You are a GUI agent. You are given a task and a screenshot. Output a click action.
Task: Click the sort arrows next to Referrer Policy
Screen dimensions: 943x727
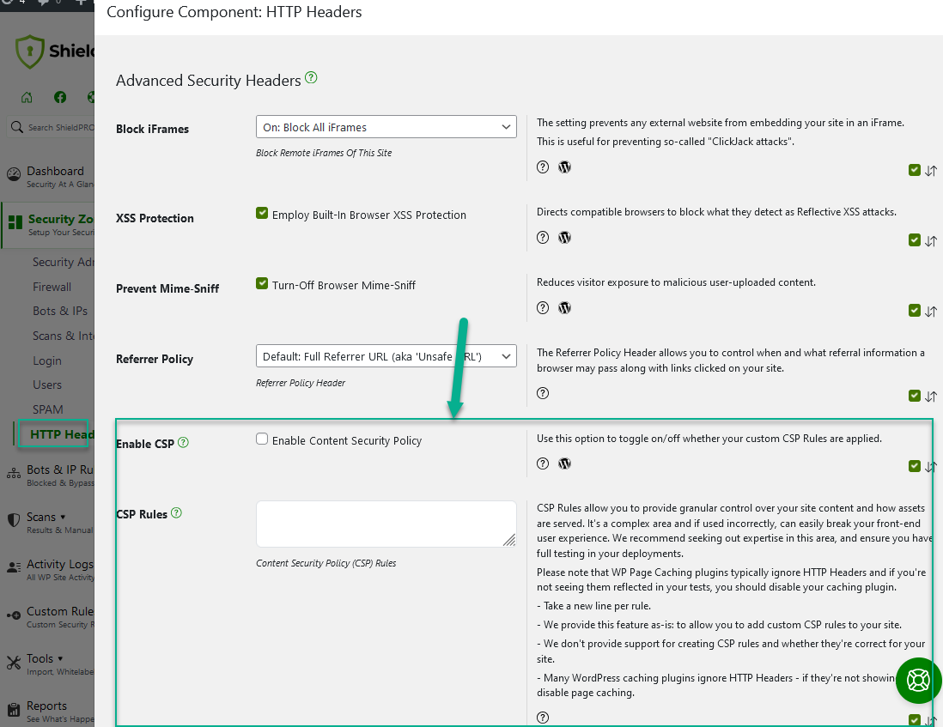(930, 396)
